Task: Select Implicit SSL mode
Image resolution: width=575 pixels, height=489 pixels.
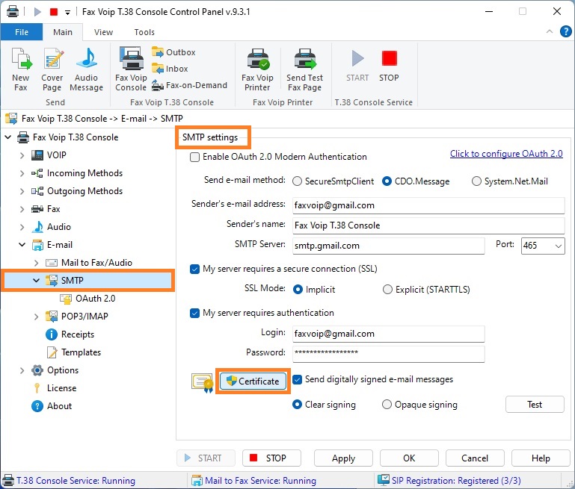Action: 298,290
